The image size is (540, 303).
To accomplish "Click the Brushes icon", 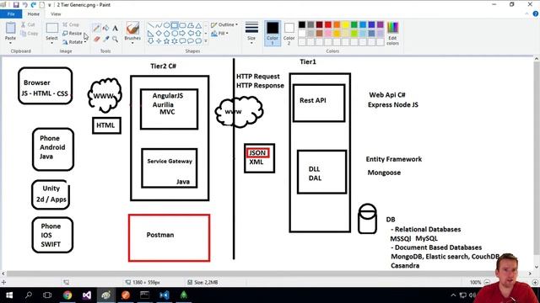I will tap(132, 28).
